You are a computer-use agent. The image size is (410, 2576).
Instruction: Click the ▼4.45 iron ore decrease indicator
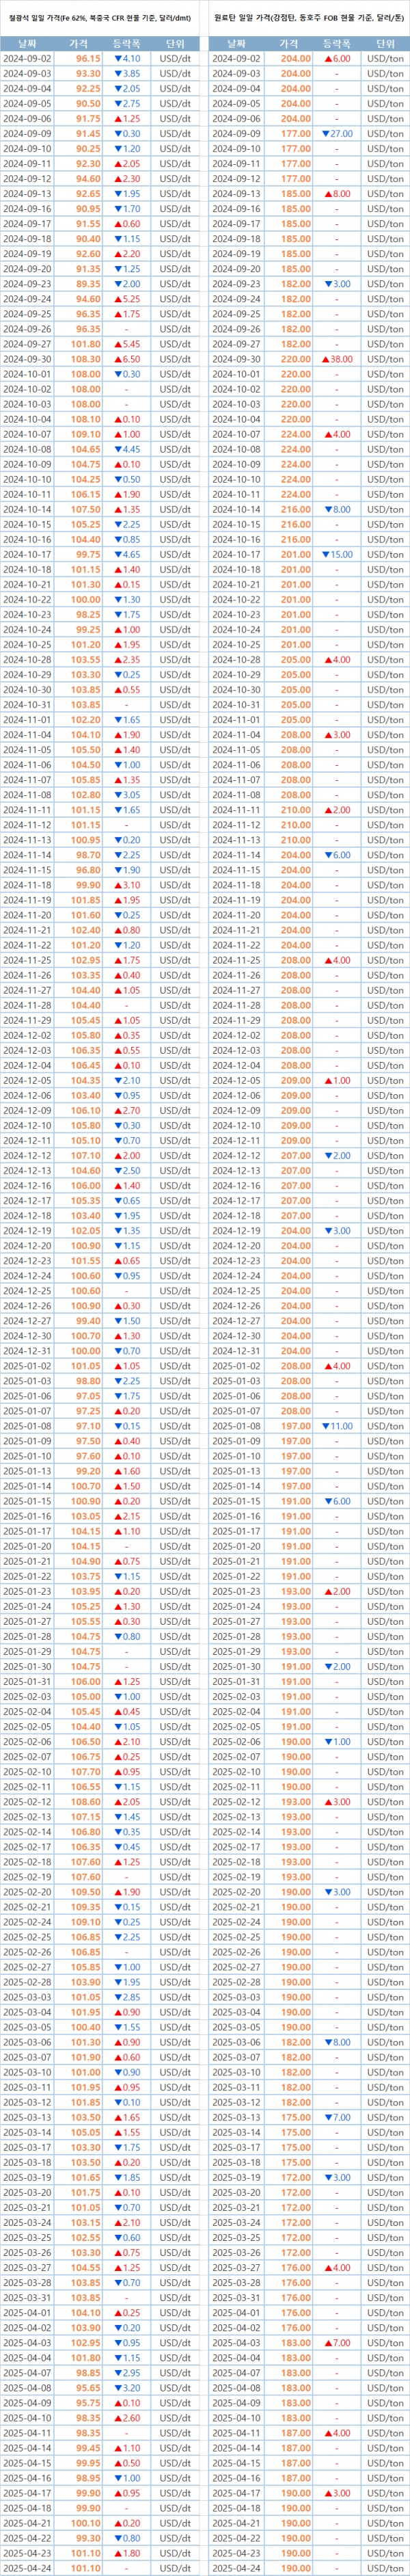pos(127,449)
